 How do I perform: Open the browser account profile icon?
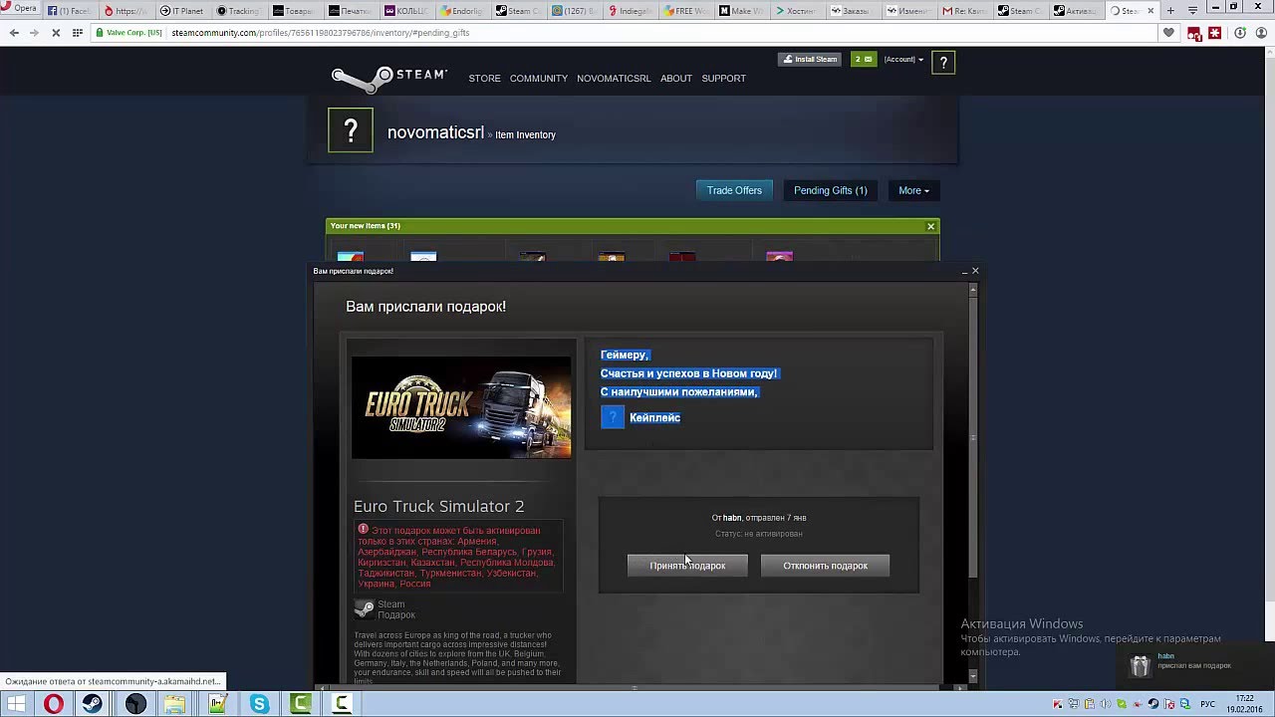pos(1260,33)
